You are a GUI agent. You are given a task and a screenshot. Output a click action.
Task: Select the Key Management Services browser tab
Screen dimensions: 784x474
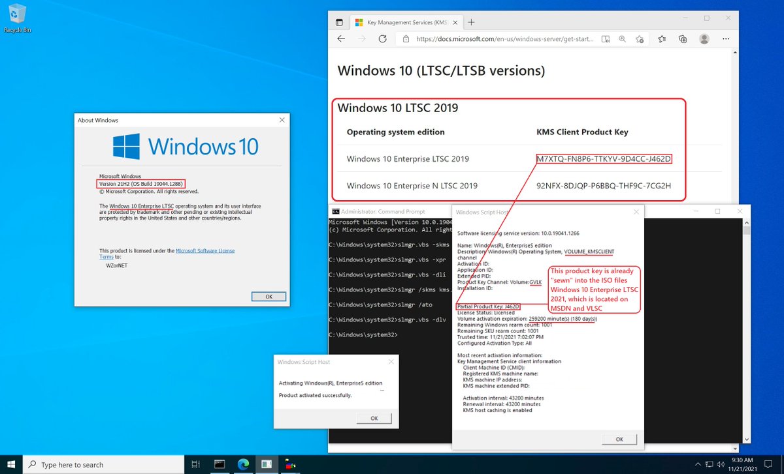pos(405,22)
